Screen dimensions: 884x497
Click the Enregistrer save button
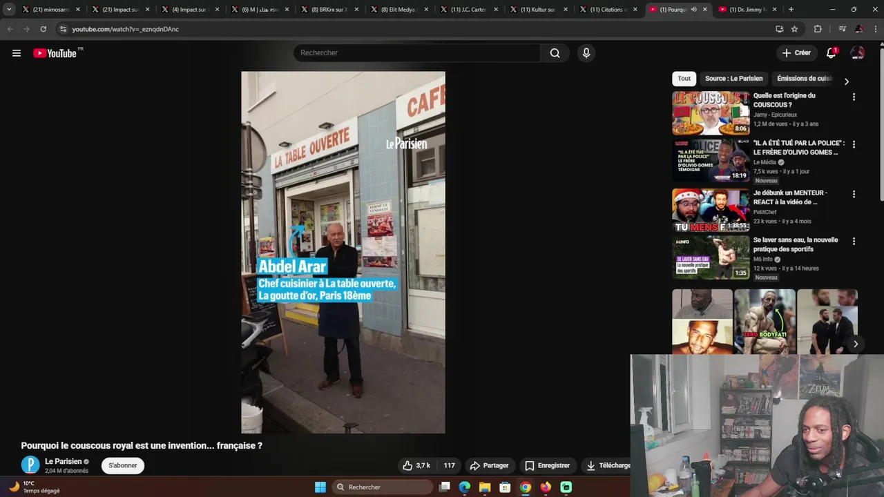[x=547, y=465]
